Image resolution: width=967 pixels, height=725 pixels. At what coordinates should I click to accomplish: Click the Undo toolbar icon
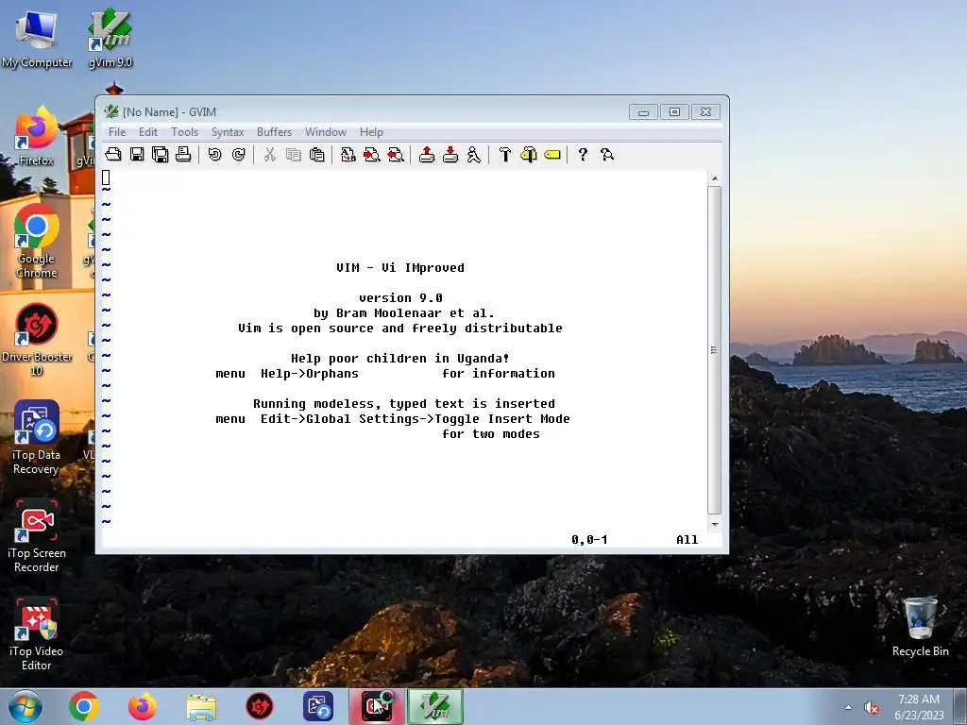click(x=214, y=154)
